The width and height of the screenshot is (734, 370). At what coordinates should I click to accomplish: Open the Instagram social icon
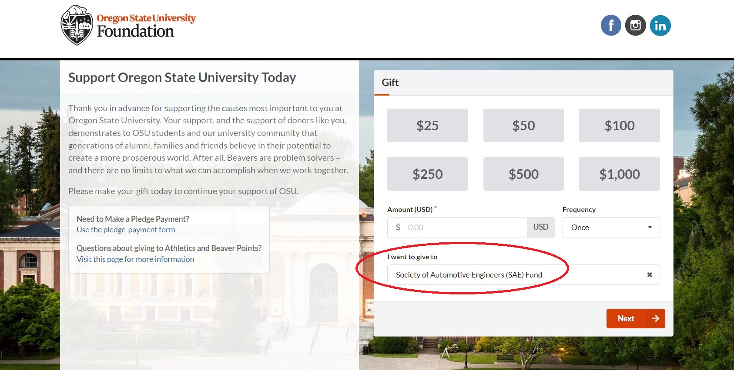tap(635, 26)
